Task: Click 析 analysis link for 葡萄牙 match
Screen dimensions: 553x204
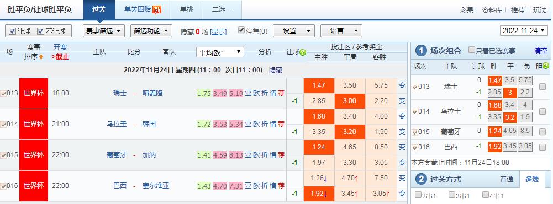Action: click(265, 155)
